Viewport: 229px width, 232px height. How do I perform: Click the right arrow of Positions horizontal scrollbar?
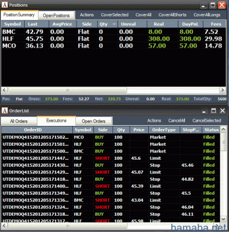[222, 90]
